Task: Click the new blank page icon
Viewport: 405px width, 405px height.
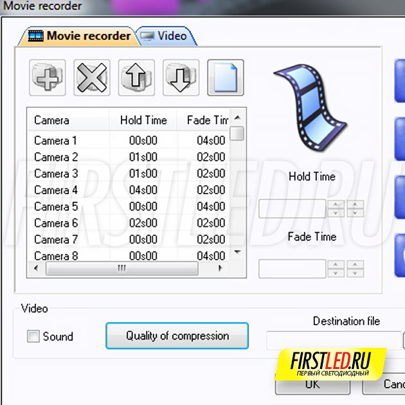Action: click(225, 78)
